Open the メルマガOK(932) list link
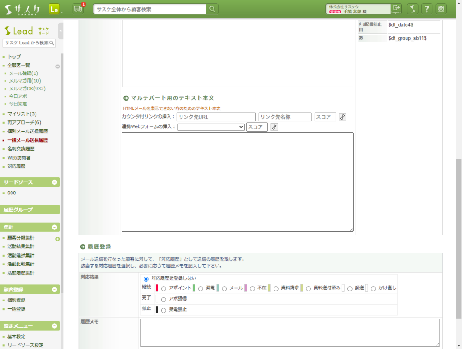This screenshot has width=462, height=349. pyautogui.click(x=27, y=89)
